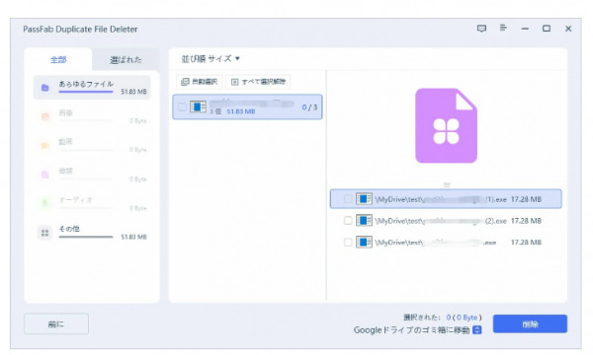This screenshot has height=355, width=593.
Task: Tick the checkbox of the last .exe file
Action: pyautogui.click(x=348, y=242)
